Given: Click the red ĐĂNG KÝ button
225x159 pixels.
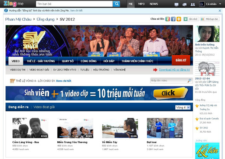Looking at the screenshot, I should (x=181, y=60).
